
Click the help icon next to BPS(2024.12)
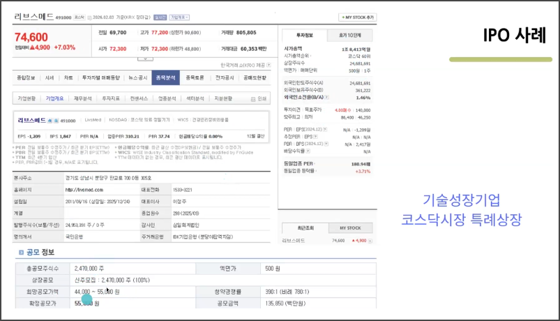(326, 144)
